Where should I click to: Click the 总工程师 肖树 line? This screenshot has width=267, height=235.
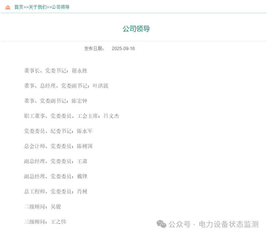pos(56,192)
